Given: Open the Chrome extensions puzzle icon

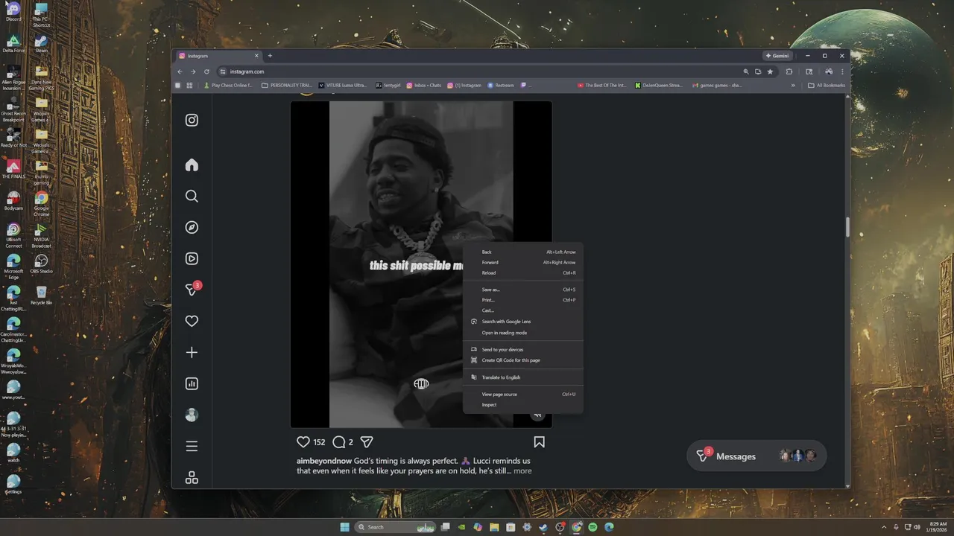Looking at the screenshot, I should (x=789, y=71).
